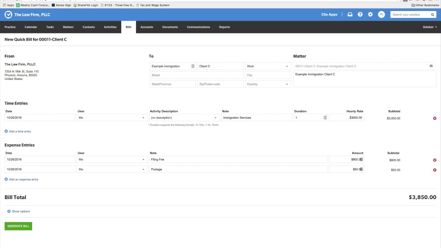Image resolution: width=441 pixels, height=248 pixels.
Task: Open the Activity Description dropdown
Action: coord(184,118)
